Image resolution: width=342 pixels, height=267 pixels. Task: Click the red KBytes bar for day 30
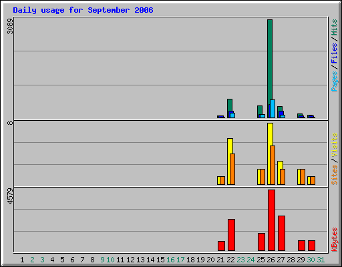tap(312, 246)
